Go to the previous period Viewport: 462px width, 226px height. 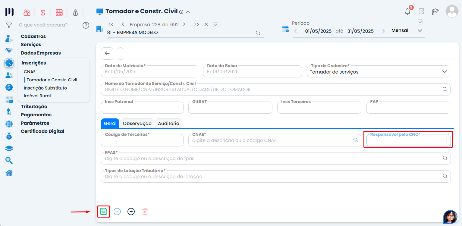296,31
